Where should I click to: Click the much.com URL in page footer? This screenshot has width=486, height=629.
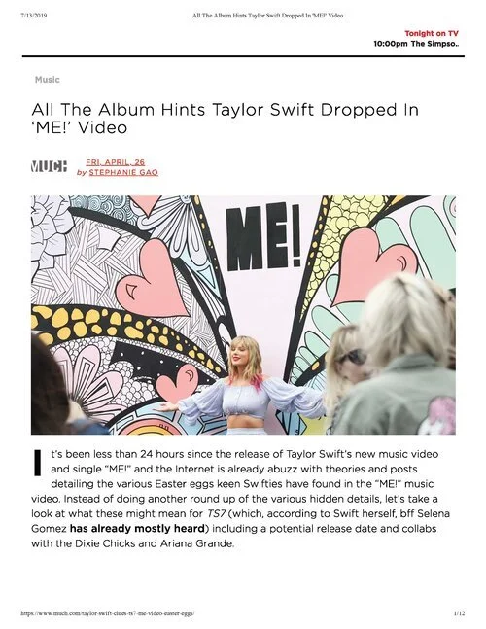108,613
